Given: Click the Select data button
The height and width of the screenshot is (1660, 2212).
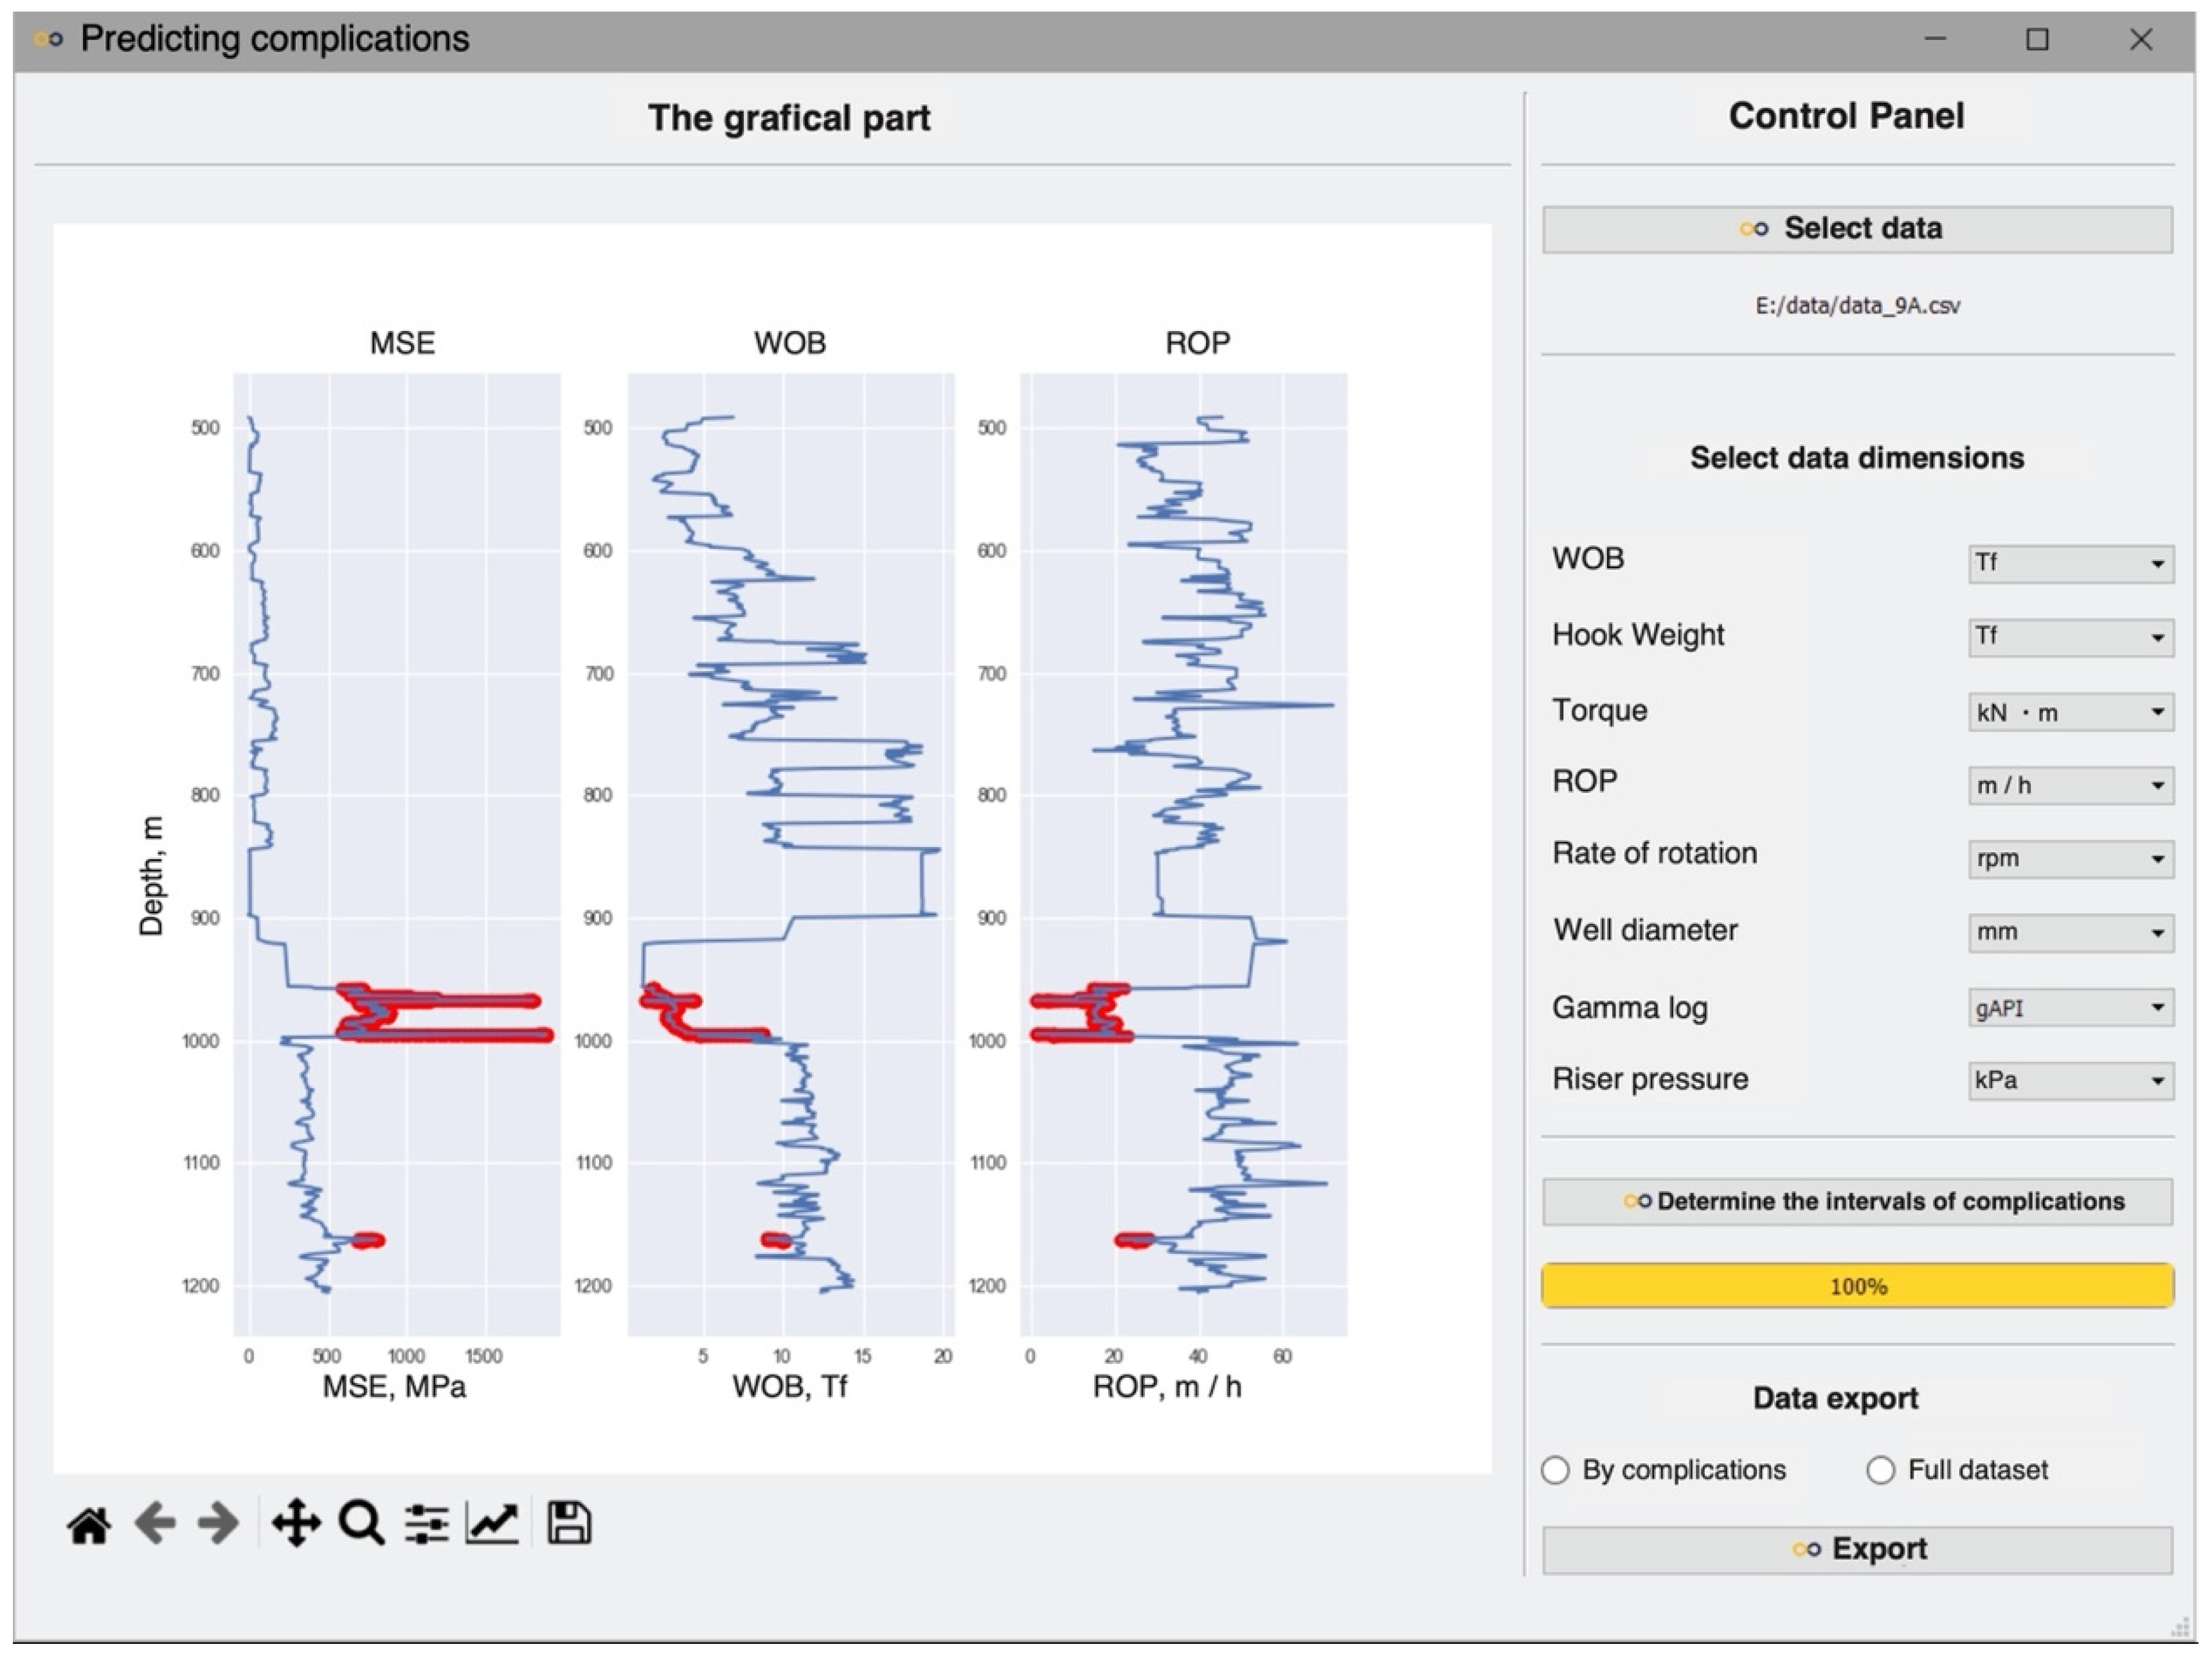Looking at the screenshot, I should pos(1857,229).
